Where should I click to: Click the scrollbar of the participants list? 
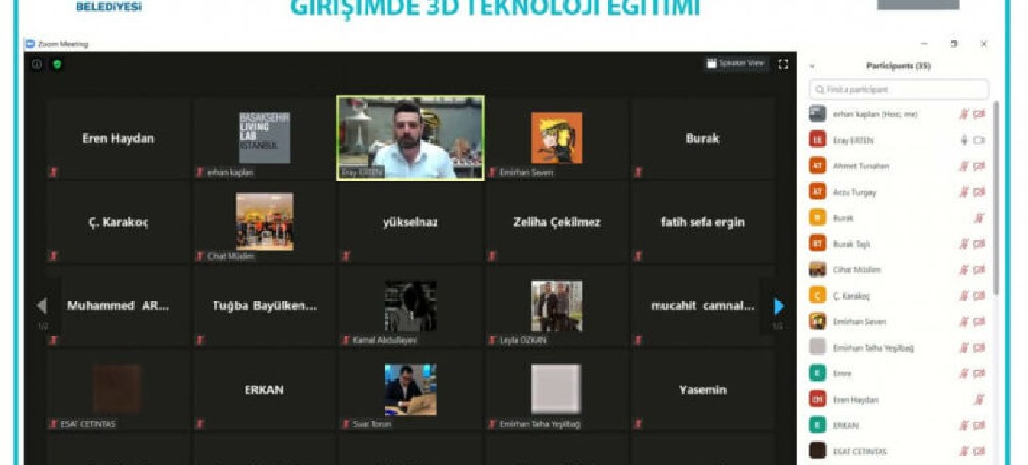click(x=997, y=197)
